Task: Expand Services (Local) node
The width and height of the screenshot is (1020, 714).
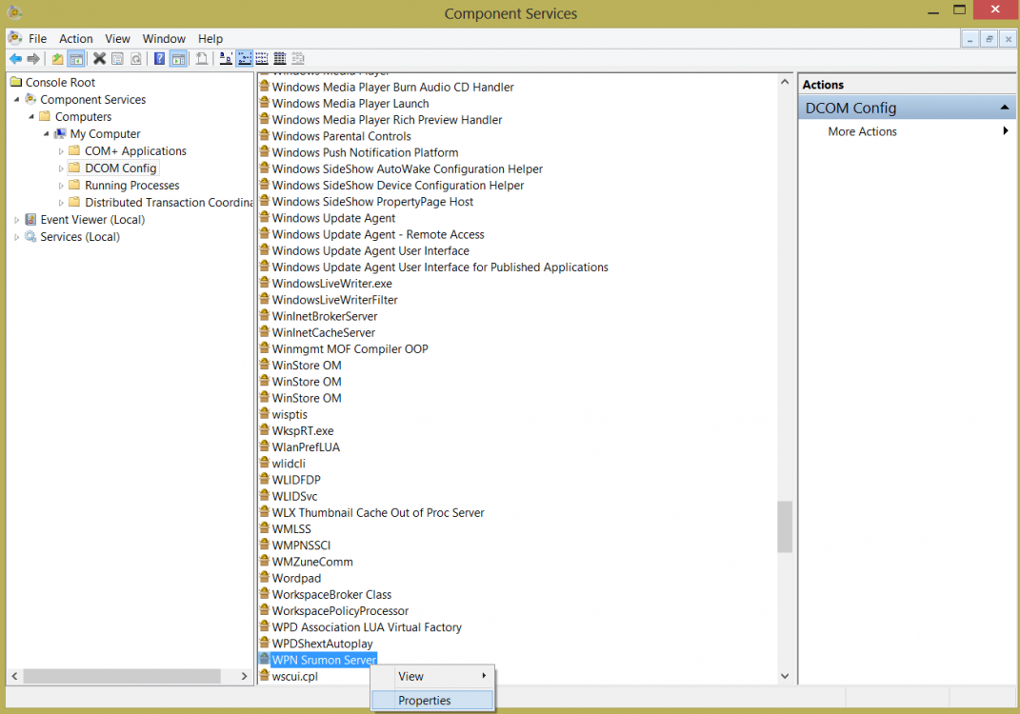Action: [x=17, y=237]
